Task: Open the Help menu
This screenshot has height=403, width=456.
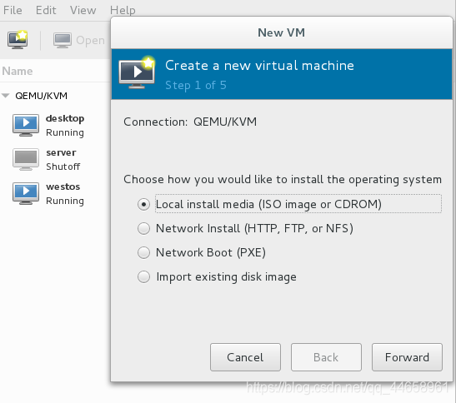Action: coord(123,10)
